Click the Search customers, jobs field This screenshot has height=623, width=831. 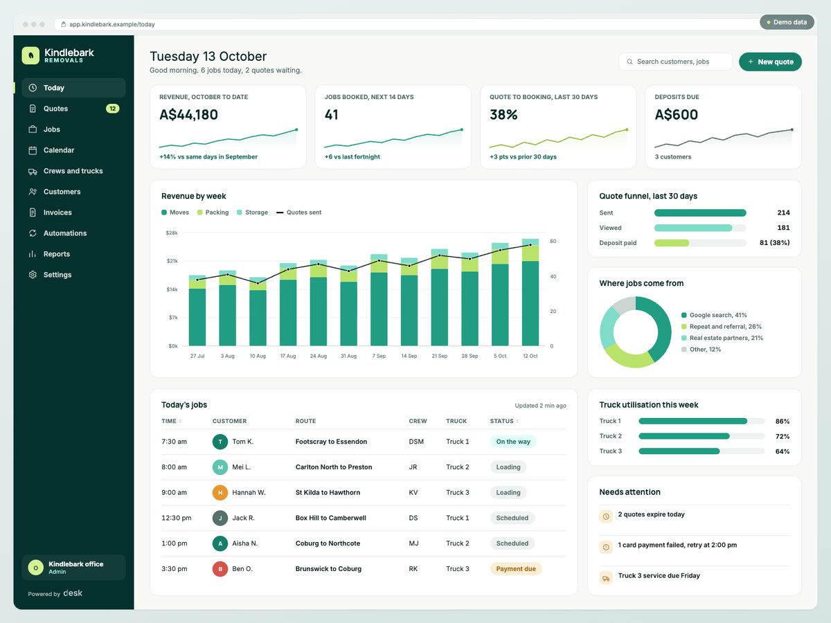click(675, 62)
